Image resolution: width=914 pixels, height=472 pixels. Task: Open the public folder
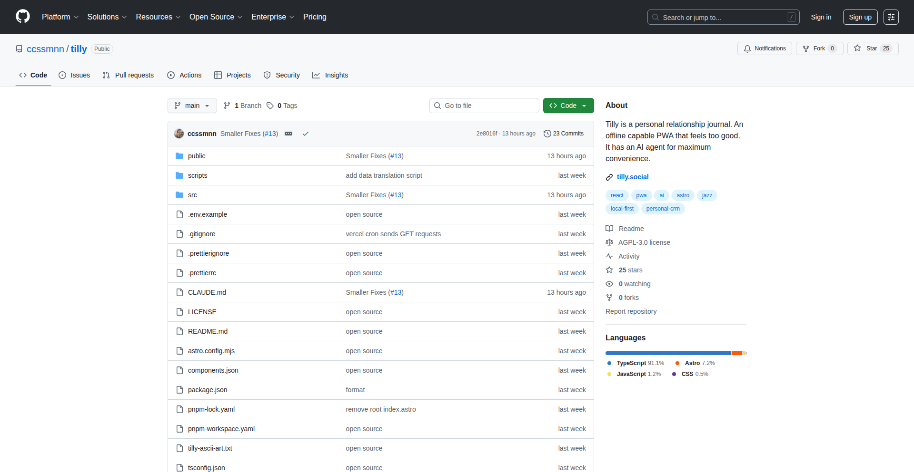click(196, 156)
